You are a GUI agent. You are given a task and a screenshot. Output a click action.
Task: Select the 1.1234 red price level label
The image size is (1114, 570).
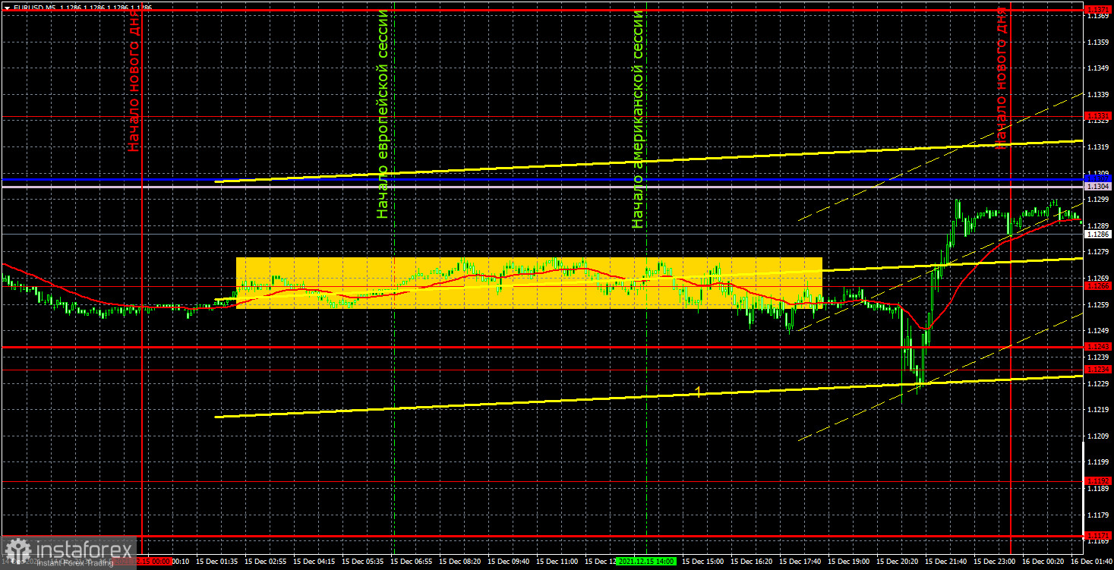(x=1097, y=370)
